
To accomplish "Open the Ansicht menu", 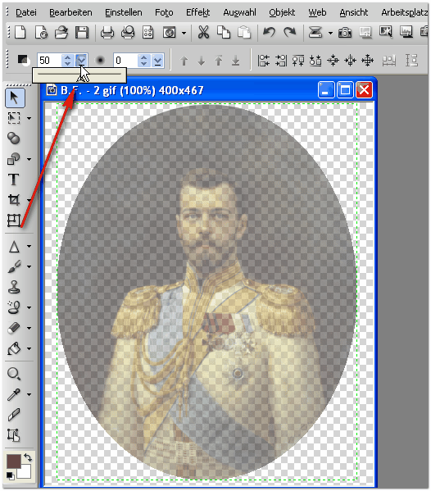I will 354,12.
